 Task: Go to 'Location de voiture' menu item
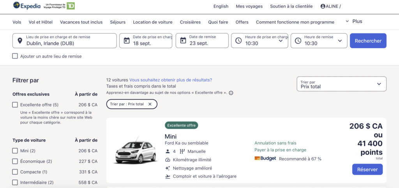tap(152, 22)
